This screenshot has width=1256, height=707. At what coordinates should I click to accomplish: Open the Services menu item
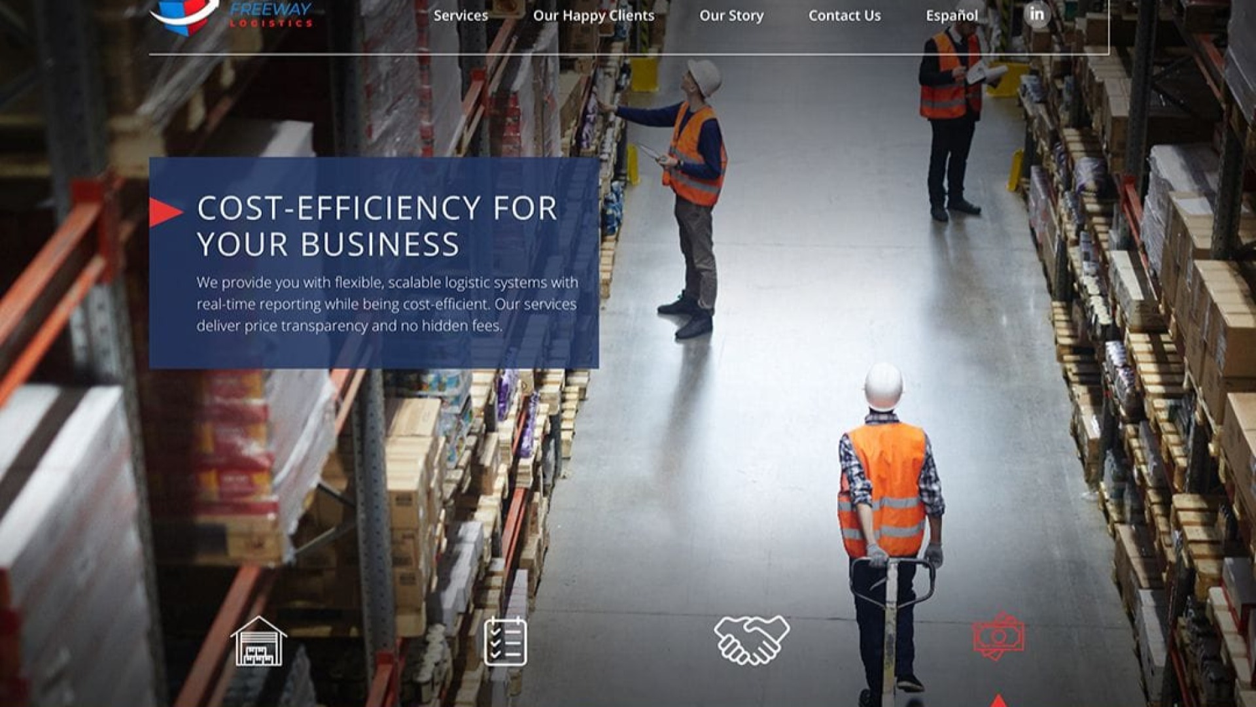pyautogui.click(x=461, y=16)
